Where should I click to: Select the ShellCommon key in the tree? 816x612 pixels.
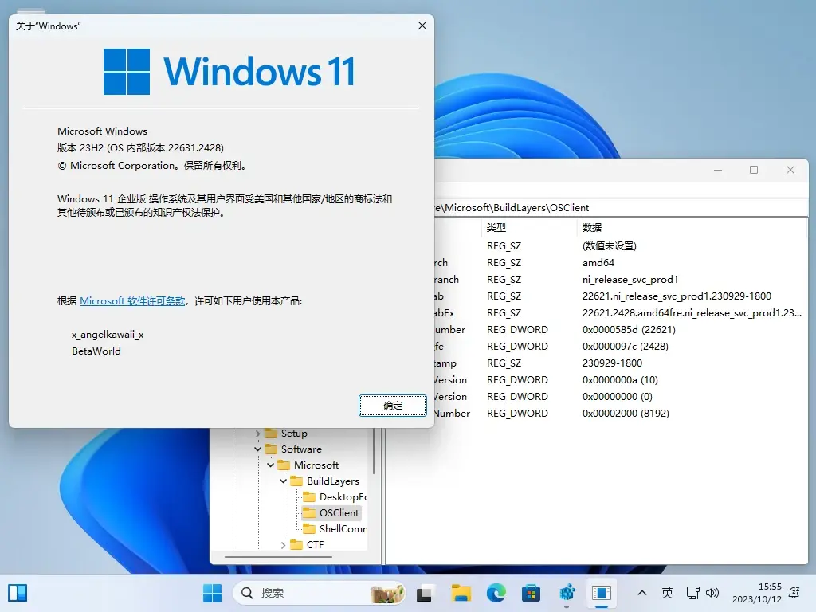point(343,529)
